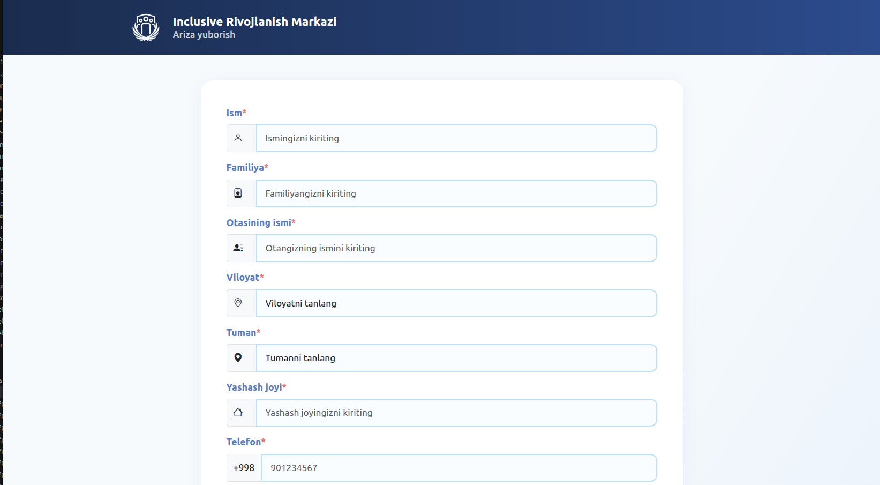Click the contact card icon beside Otasining ismi
The image size is (880, 485).
[x=239, y=248]
